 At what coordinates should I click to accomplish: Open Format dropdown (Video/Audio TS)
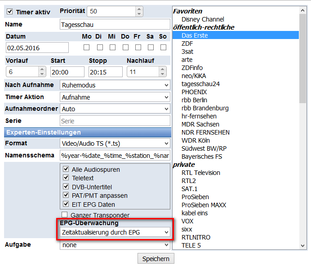[115, 144]
